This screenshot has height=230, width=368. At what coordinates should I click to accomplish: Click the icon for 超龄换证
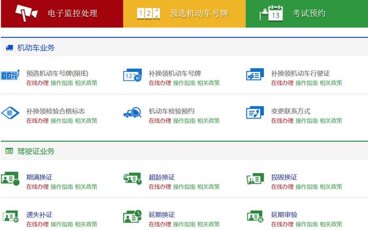coord(133,179)
